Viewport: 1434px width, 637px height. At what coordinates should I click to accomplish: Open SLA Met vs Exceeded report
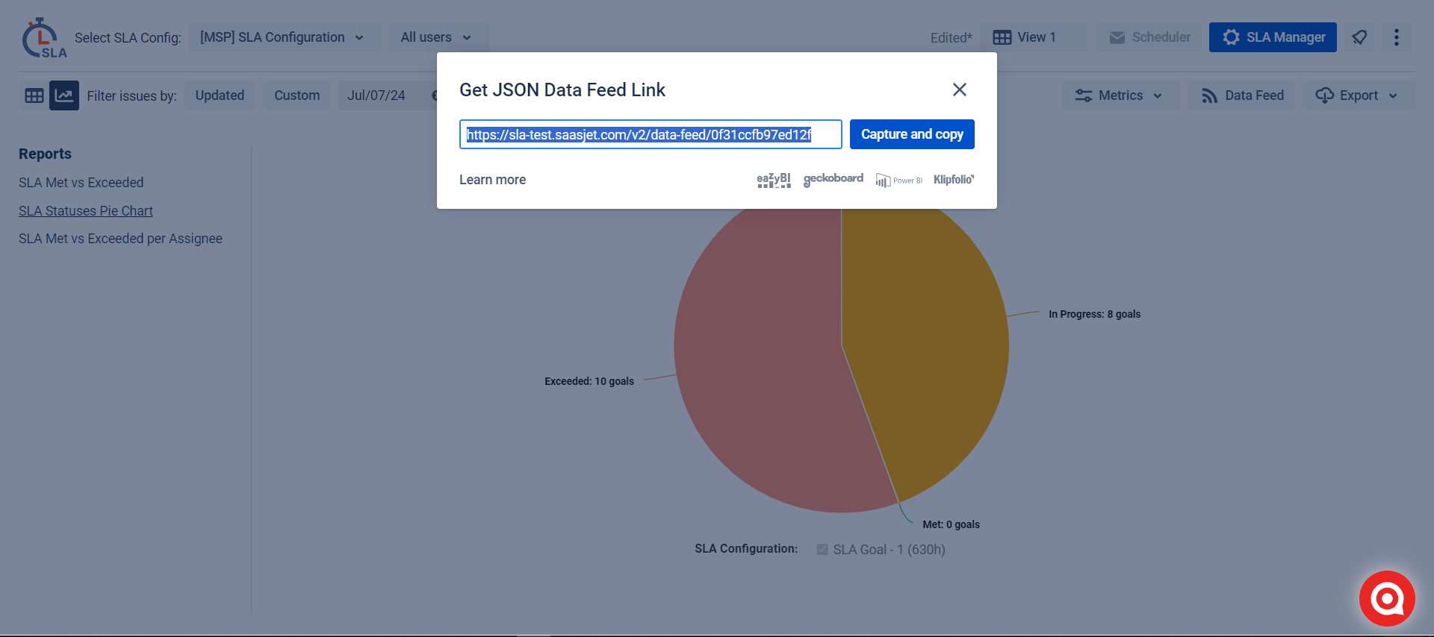click(81, 183)
